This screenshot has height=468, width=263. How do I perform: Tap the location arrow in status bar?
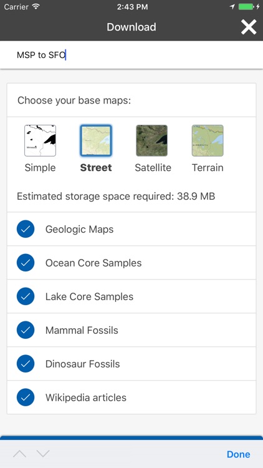tap(232, 7)
